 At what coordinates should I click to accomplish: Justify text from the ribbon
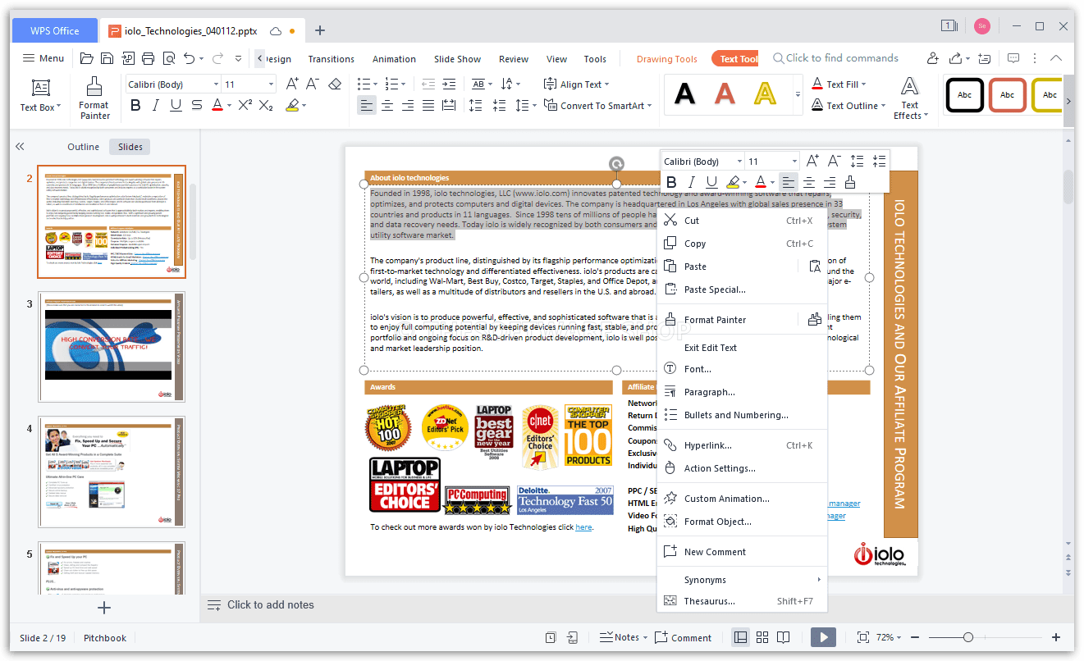(428, 106)
